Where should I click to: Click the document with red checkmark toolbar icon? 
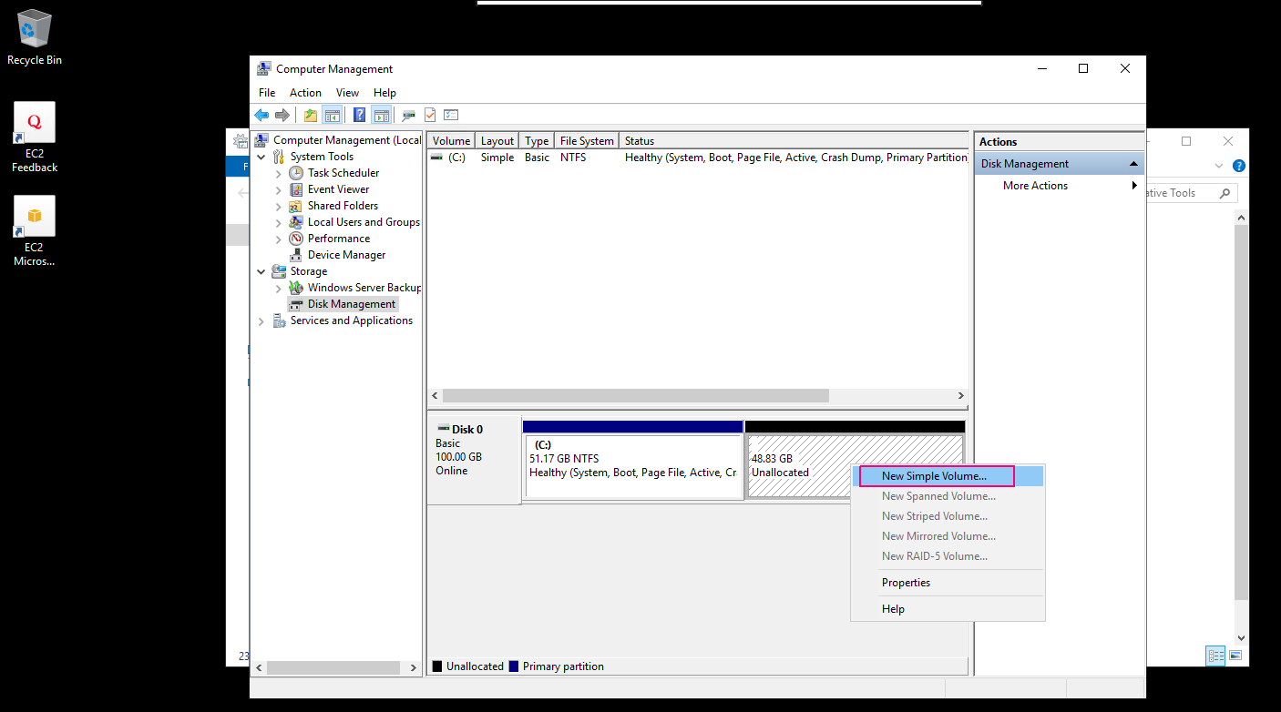(x=430, y=115)
